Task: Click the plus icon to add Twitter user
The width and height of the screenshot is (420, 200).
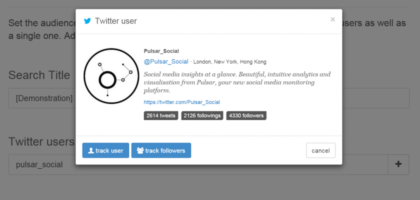Action: click(x=398, y=164)
